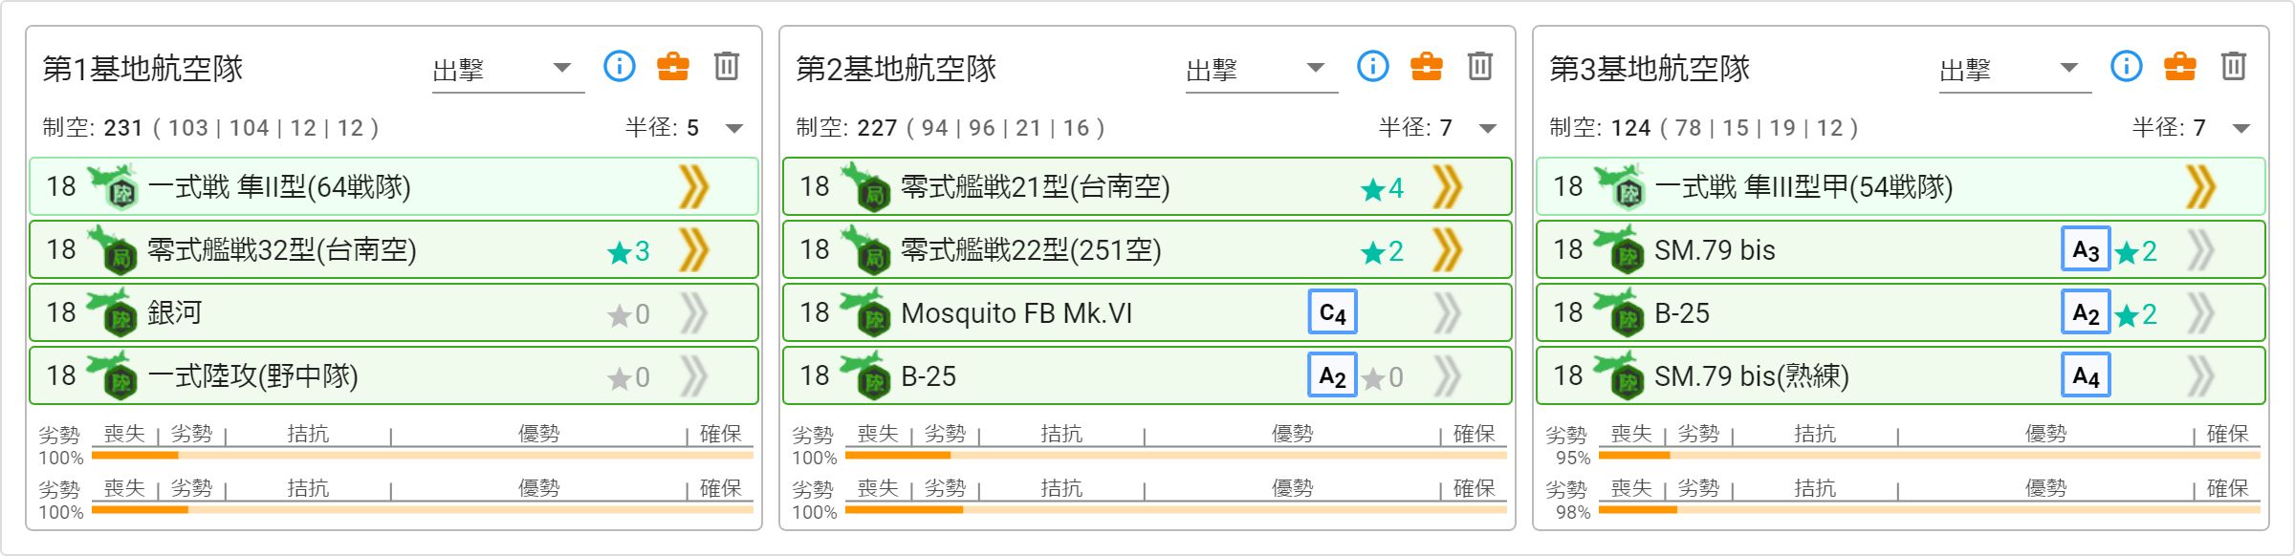2295x556 pixels.
Task: Open info icon for 第3基地航空隊
Action: click(2127, 66)
